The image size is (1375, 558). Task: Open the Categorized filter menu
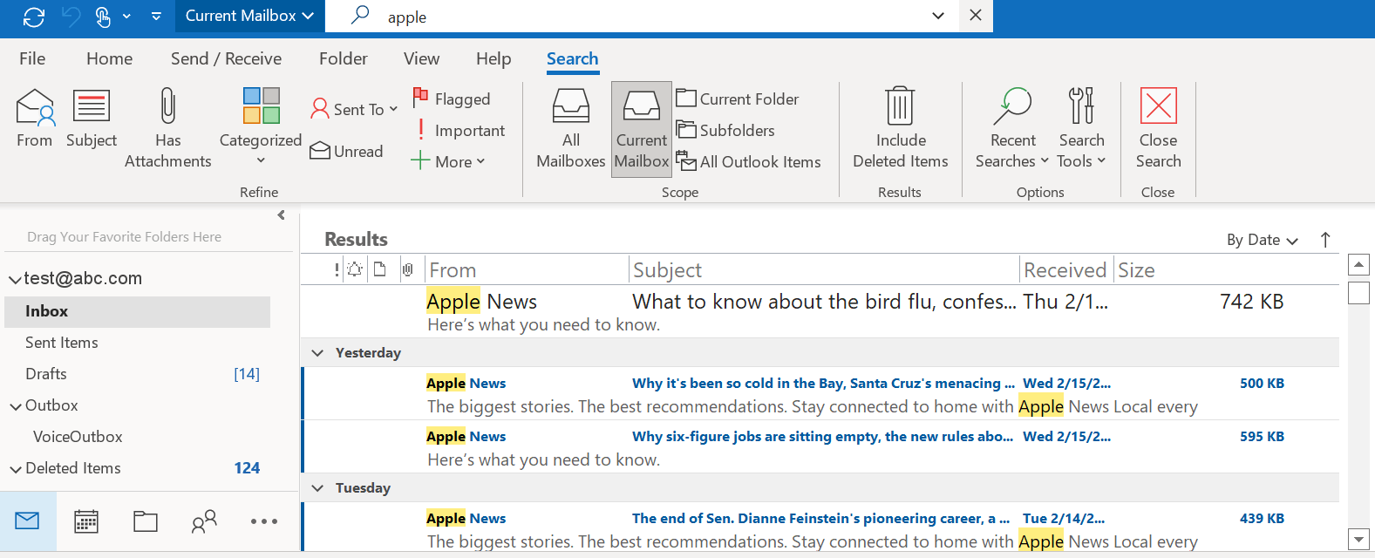point(261,127)
